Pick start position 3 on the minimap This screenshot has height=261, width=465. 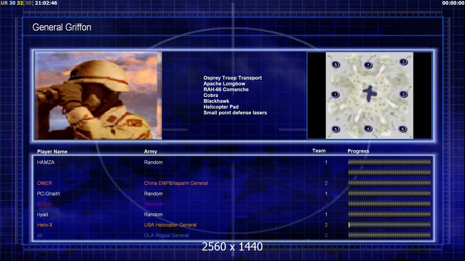[x=403, y=94]
